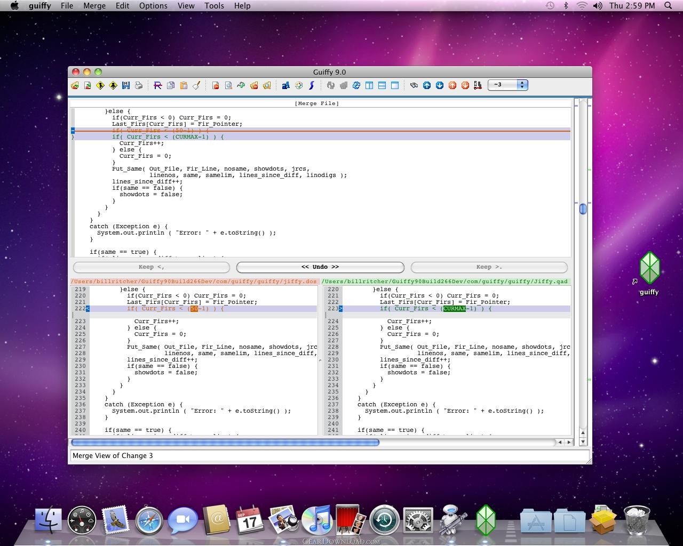Viewport: 683px width, 546px height.
Task: Open the File menu
Action: [67, 6]
